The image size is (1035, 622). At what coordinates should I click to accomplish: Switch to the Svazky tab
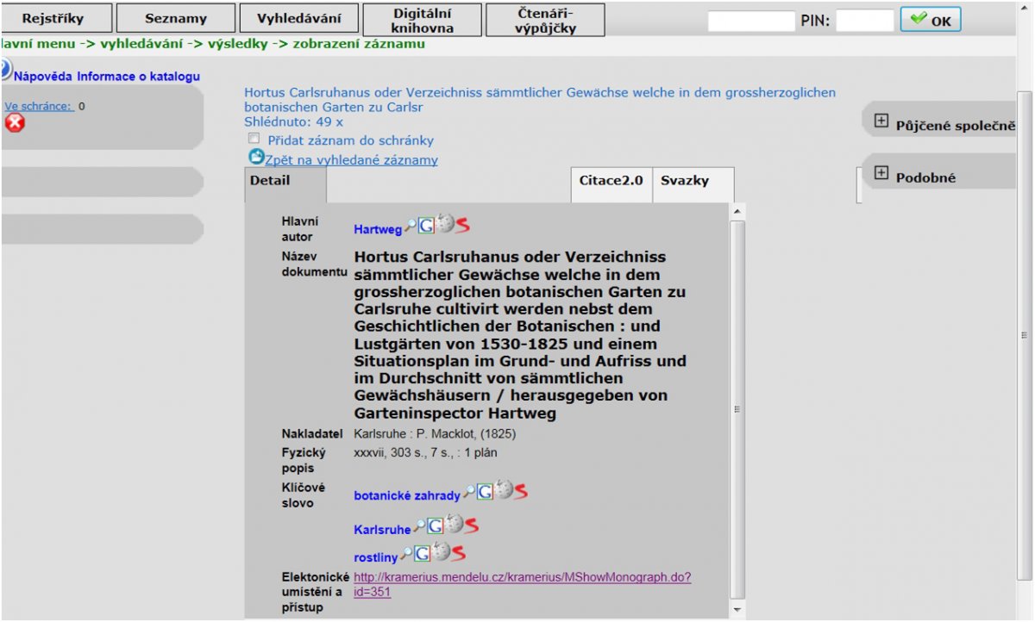coord(684,181)
